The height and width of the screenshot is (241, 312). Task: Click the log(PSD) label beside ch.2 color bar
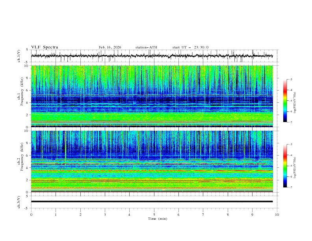[x=295, y=167]
